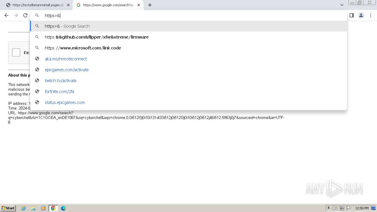The width and height of the screenshot is (377, 212).
Task: Click the show desktop button
Action: 374,208
